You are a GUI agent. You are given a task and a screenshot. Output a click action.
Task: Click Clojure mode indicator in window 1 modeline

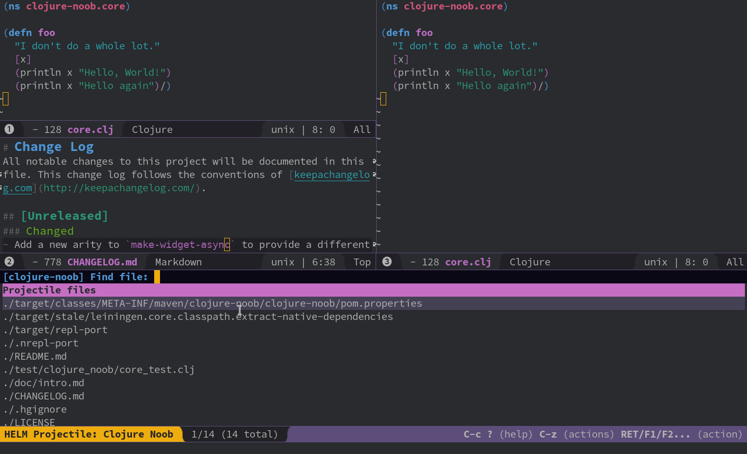(152, 130)
